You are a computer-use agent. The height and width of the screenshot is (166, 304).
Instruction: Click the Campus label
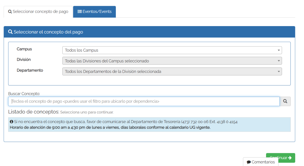pyautogui.click(x=24, y=49)
